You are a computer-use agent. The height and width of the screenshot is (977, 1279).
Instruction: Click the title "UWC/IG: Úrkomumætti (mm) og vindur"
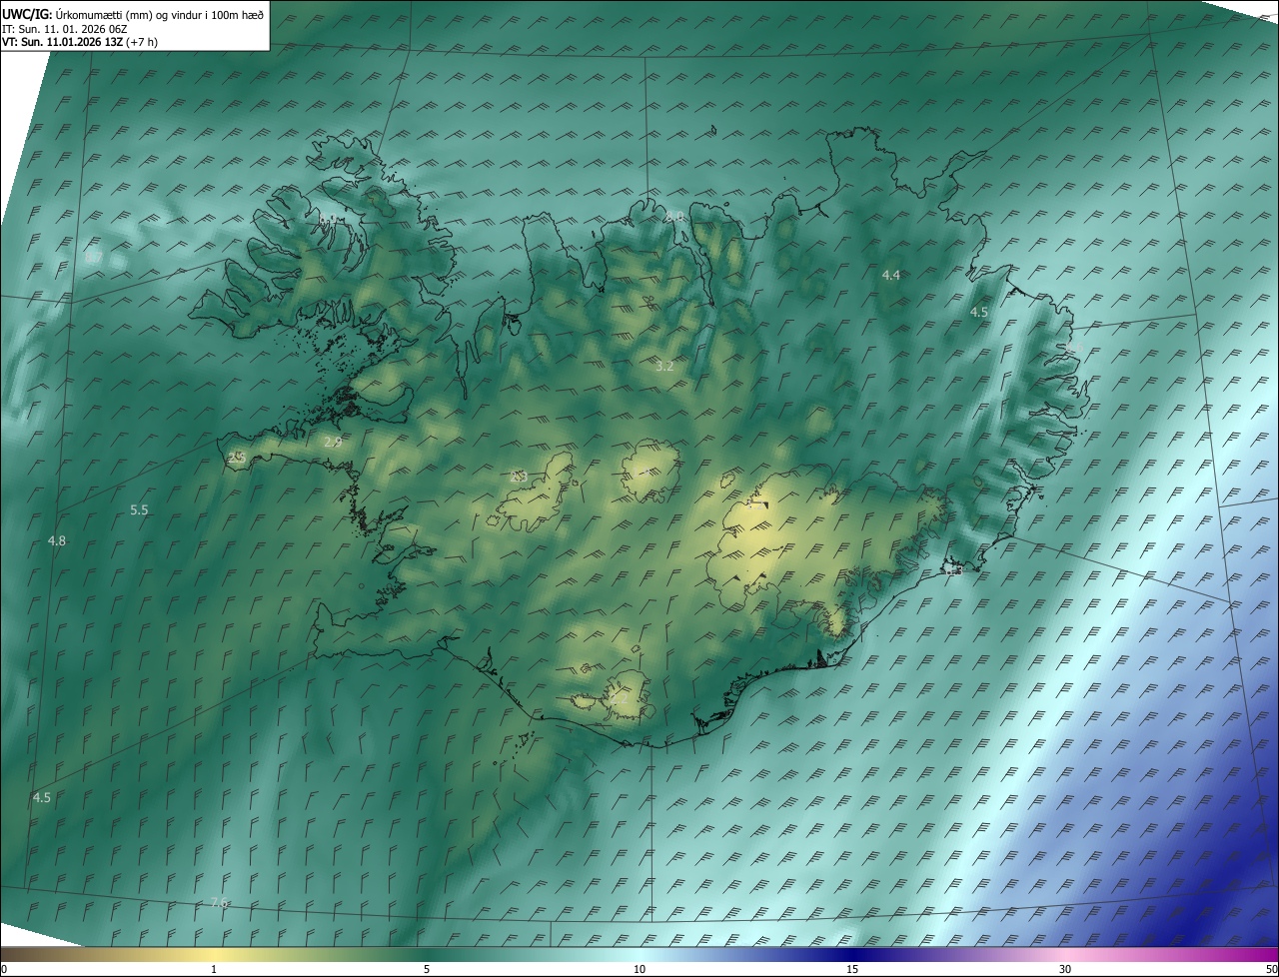click(133, 14)
